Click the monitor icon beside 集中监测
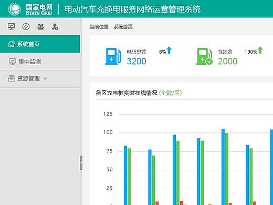The width and height of the screenshot is (273, 205). [x=13, y=61]
